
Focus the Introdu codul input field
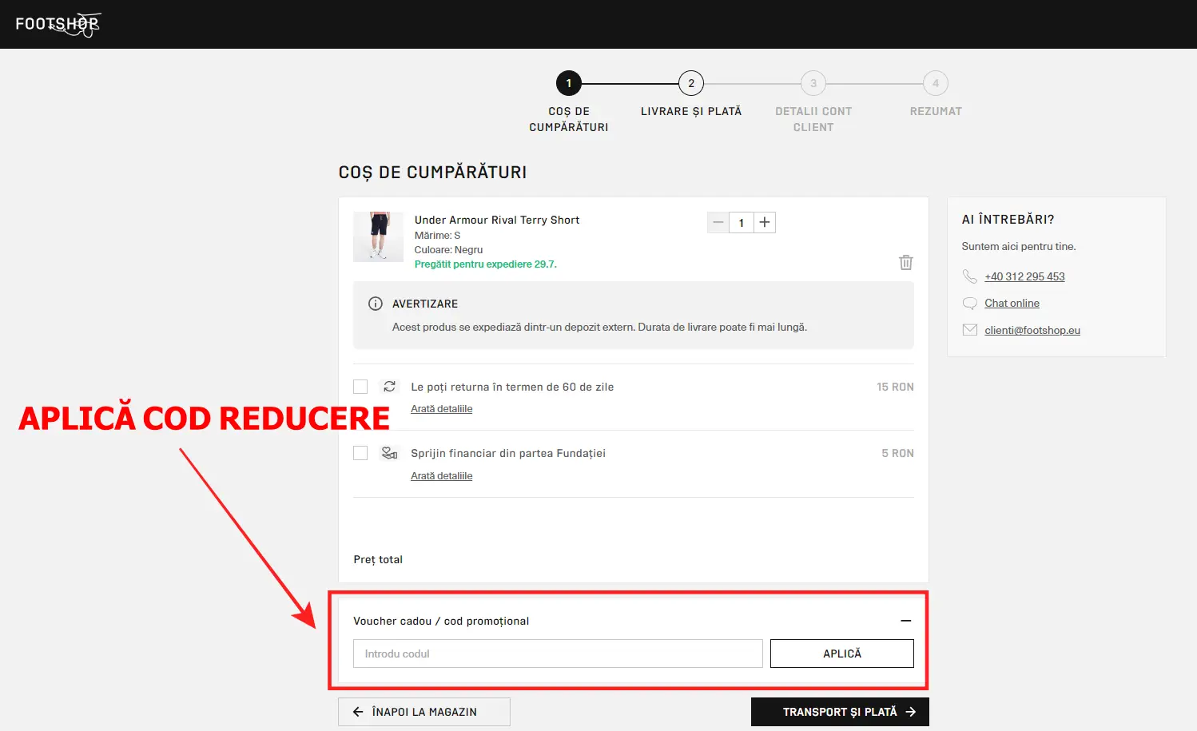(558, 654)
